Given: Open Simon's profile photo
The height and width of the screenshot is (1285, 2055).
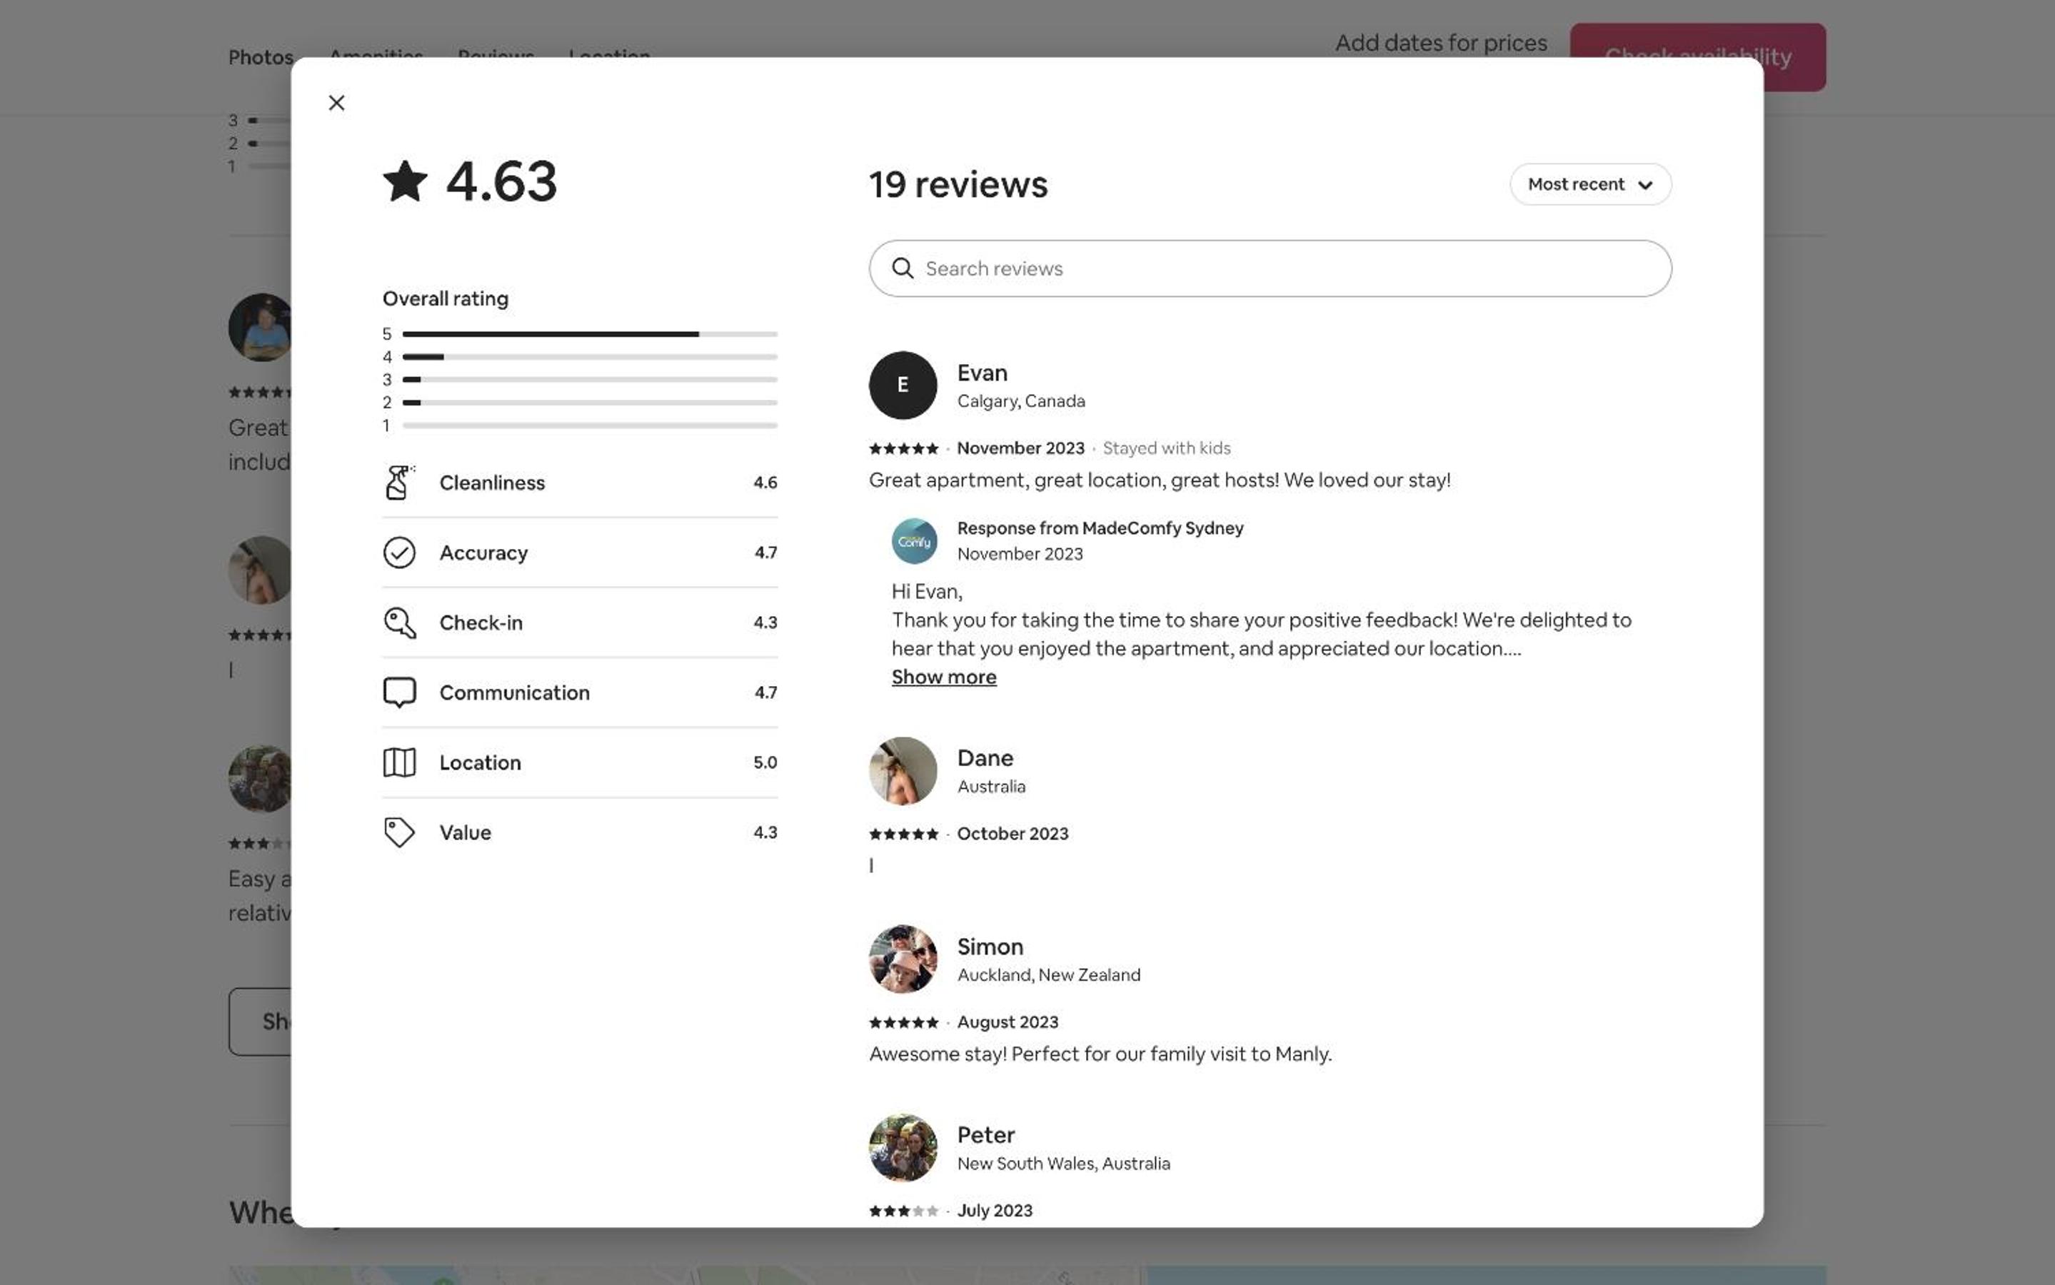Looking at the screenshot, I should [x=903, y=959].
